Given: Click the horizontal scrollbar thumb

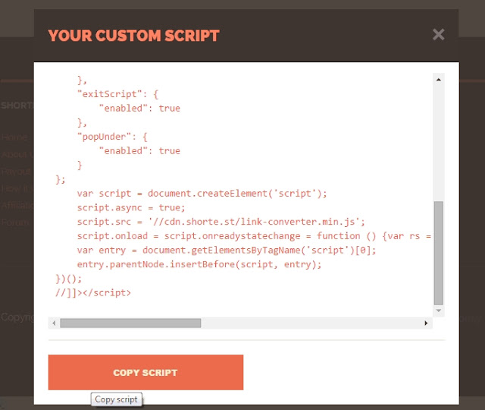Looking at the screenshot, I should (130, 323).
